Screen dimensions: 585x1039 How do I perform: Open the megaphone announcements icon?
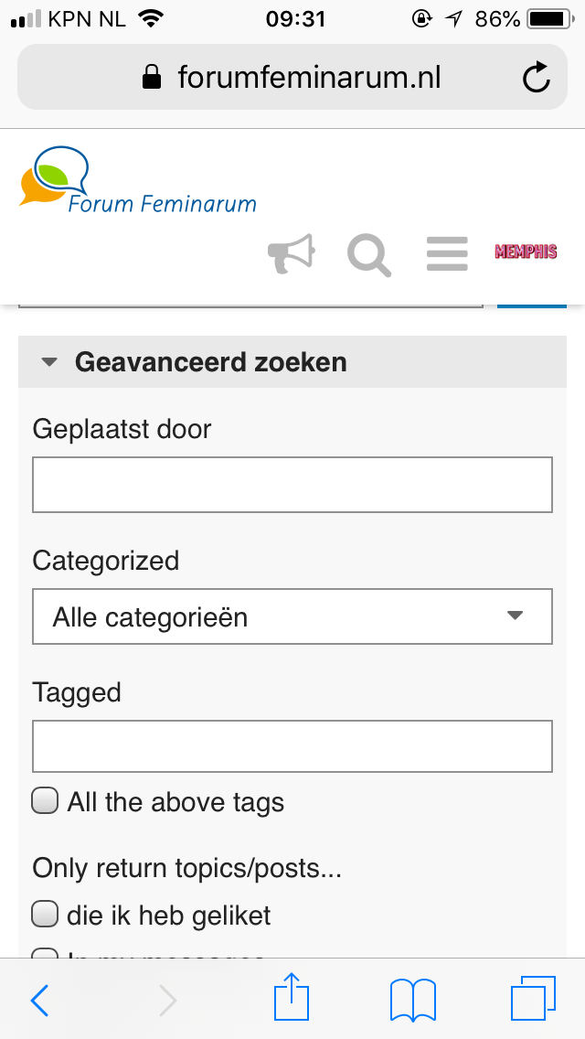pos(291,253)
